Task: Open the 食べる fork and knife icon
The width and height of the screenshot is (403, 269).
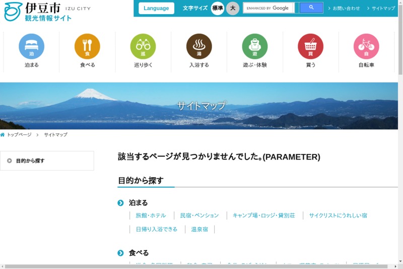Action: click(87, 46)
